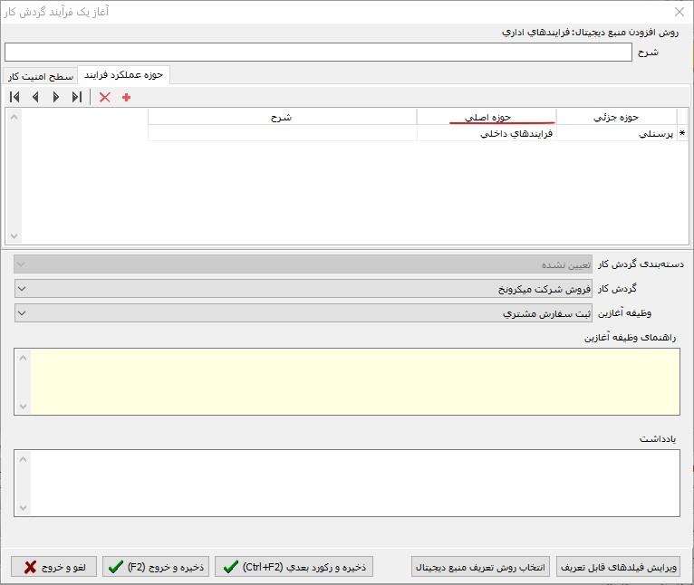Viewport: 694px width, 585px height.
Task: Go to the previous record arrow
Action: click(x=35, y=97)
